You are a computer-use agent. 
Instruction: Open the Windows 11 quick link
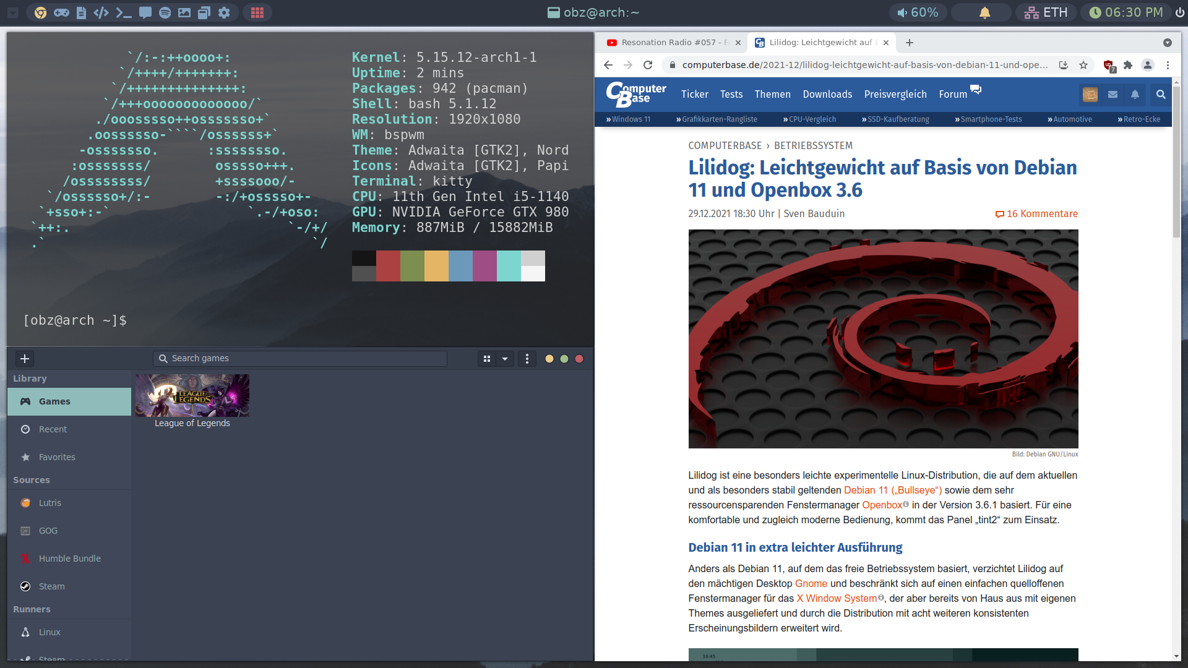pos(628,119)
